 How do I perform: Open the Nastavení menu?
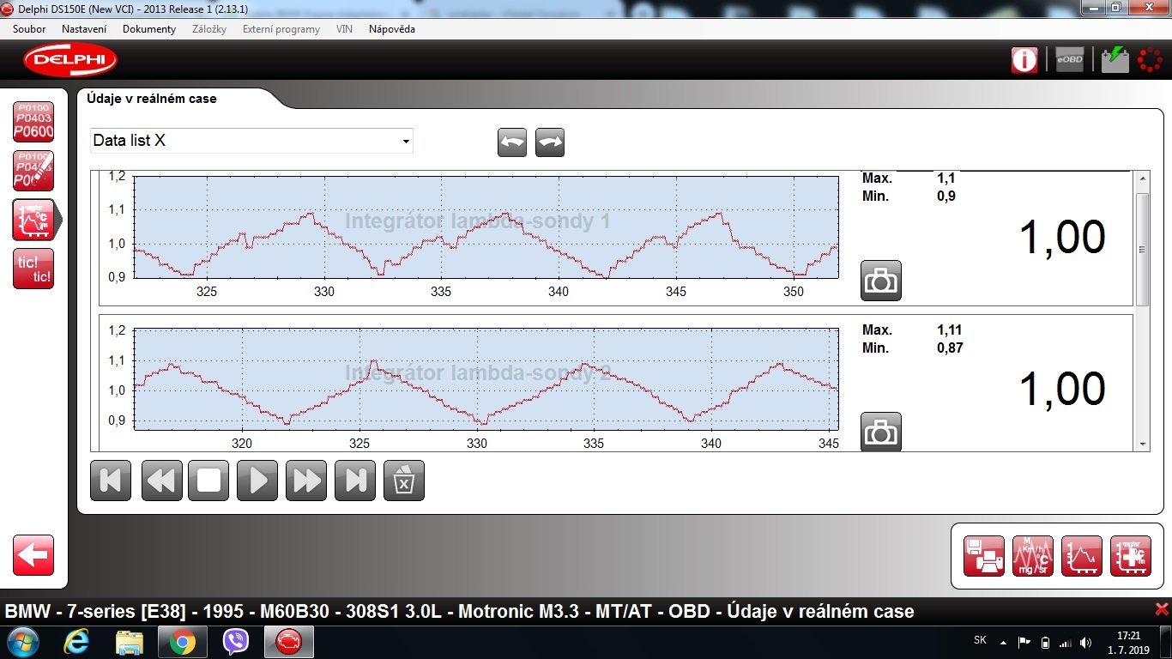(x=84, y=29)
